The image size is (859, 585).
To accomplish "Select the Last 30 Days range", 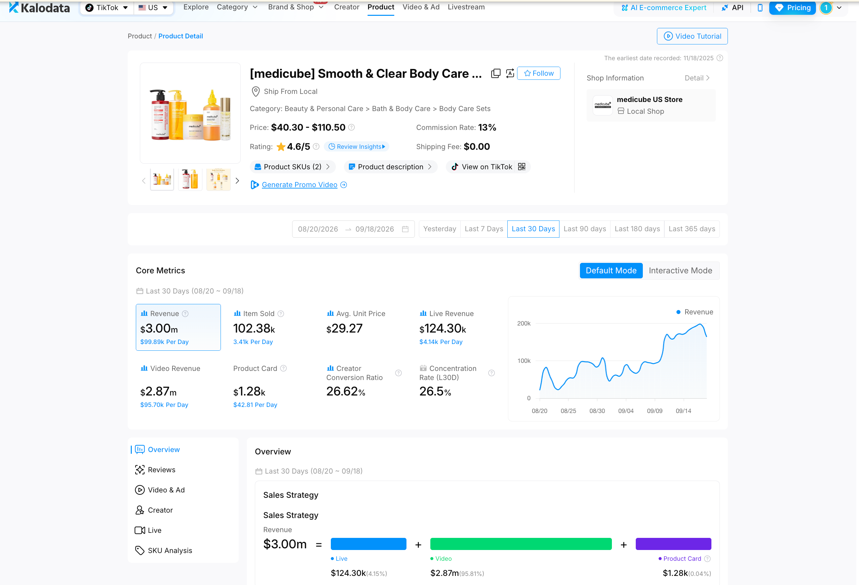I will point(533,229).
